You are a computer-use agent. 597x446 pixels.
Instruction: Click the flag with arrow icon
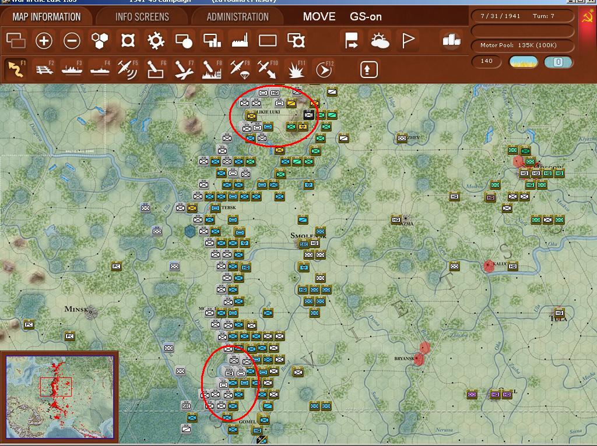(x=351, y=40)
